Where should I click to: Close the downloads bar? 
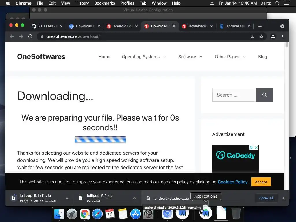click(283, 198)
